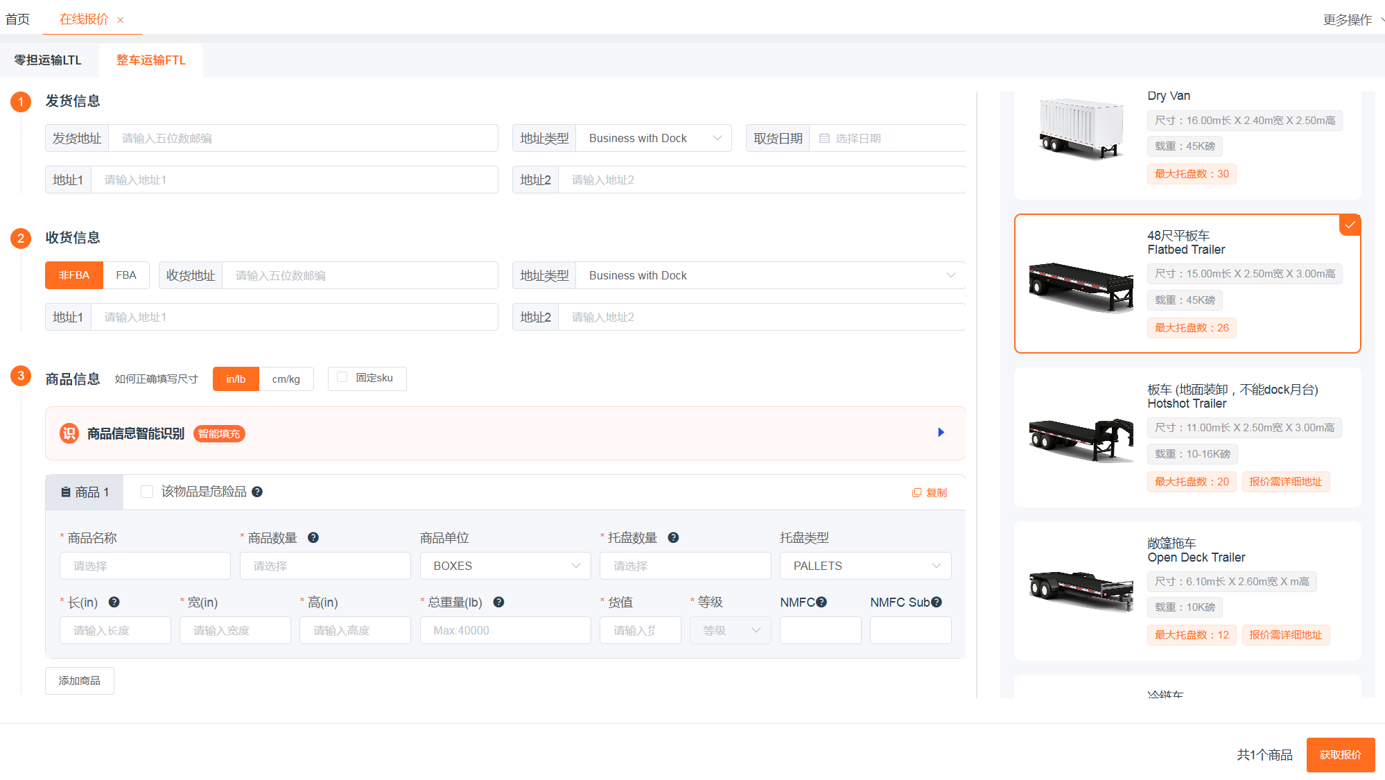Select the 非FBA option
The width and height of the screenshot is (1385, 780).
point(74,275)
